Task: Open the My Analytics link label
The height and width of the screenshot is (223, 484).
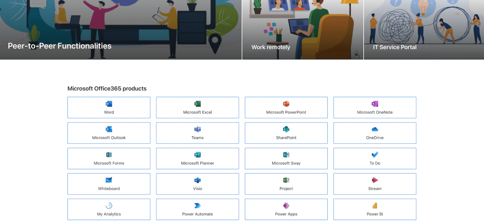Action: [109, 214]
